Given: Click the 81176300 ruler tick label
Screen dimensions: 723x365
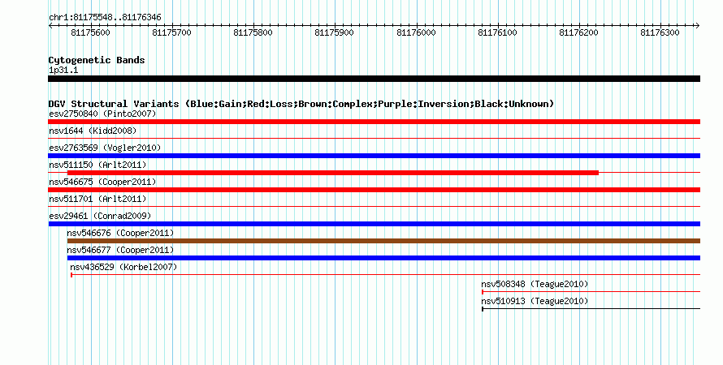Looking at the screenshot, I should pos(660,32).
